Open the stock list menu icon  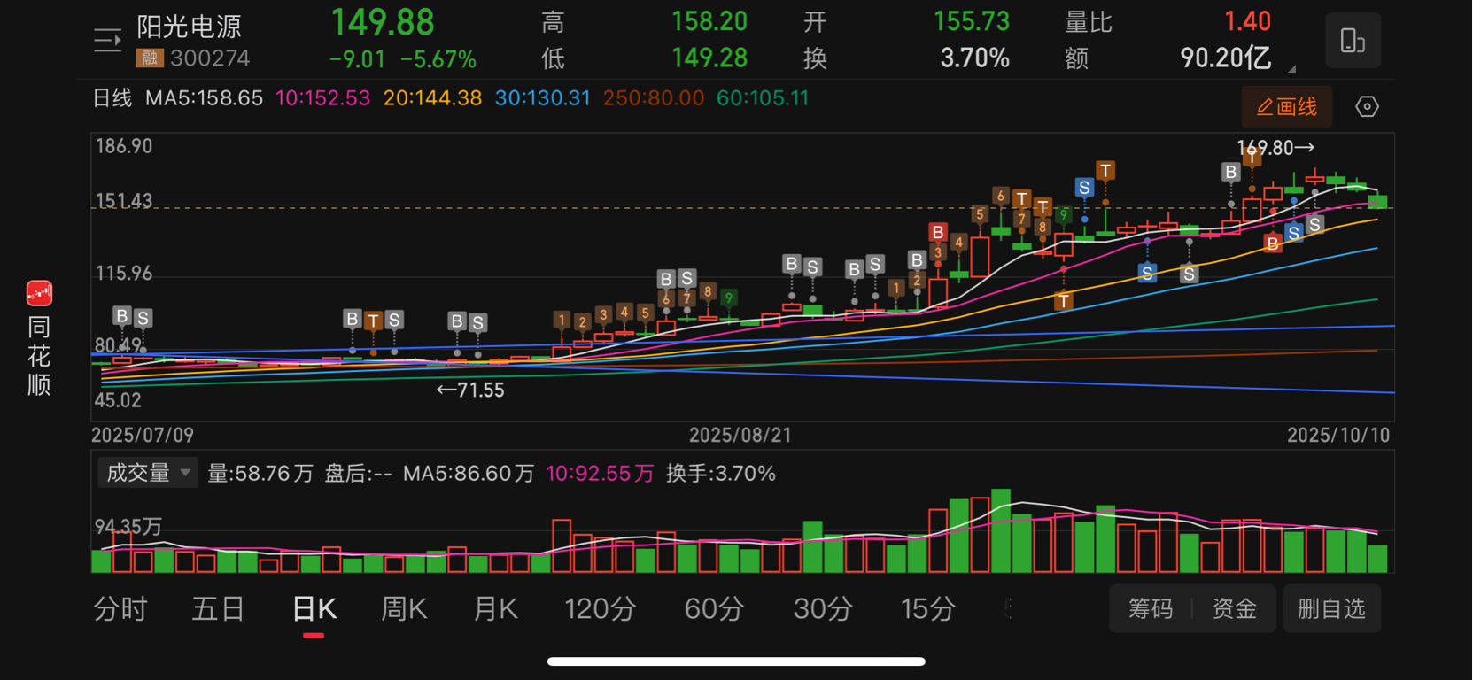(108, 40)
